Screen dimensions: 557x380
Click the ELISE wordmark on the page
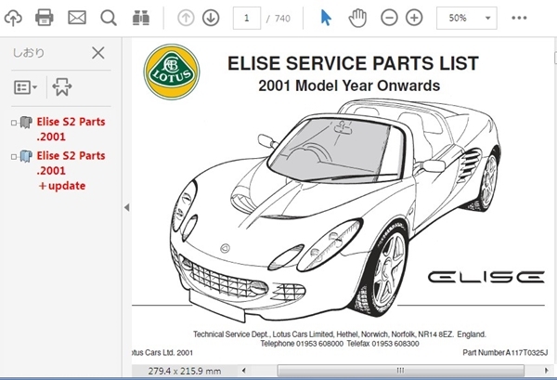[x=486, y=277]
